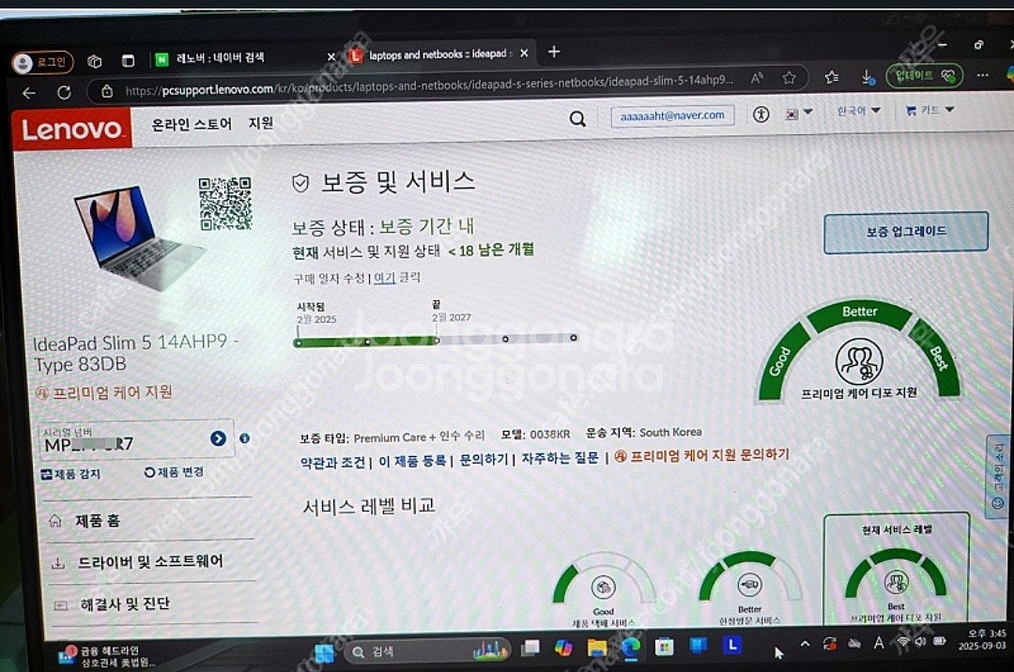Expand the 카트 cart dropdown
Viewport: 1014px width, 672px height.
(x=929, y=111)
